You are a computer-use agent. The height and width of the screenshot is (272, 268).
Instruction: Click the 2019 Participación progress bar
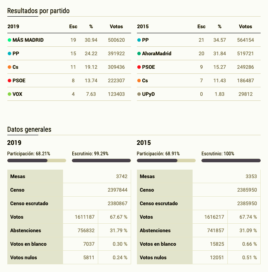[x=36, y=160]
